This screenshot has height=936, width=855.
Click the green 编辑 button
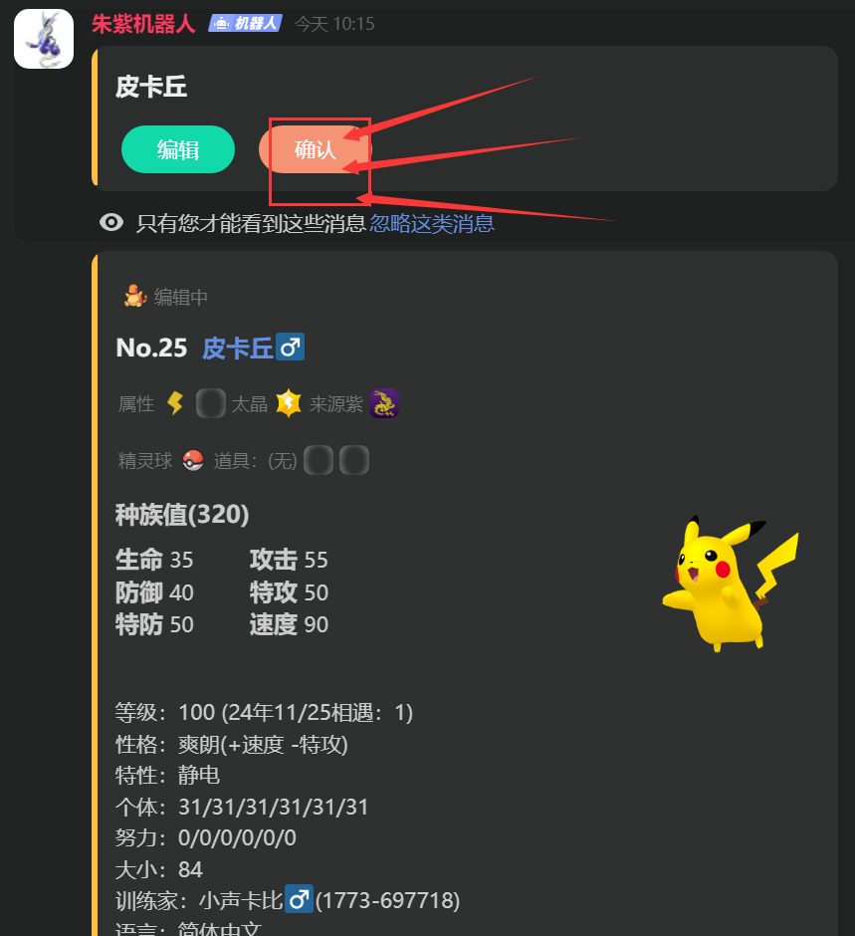178,149
